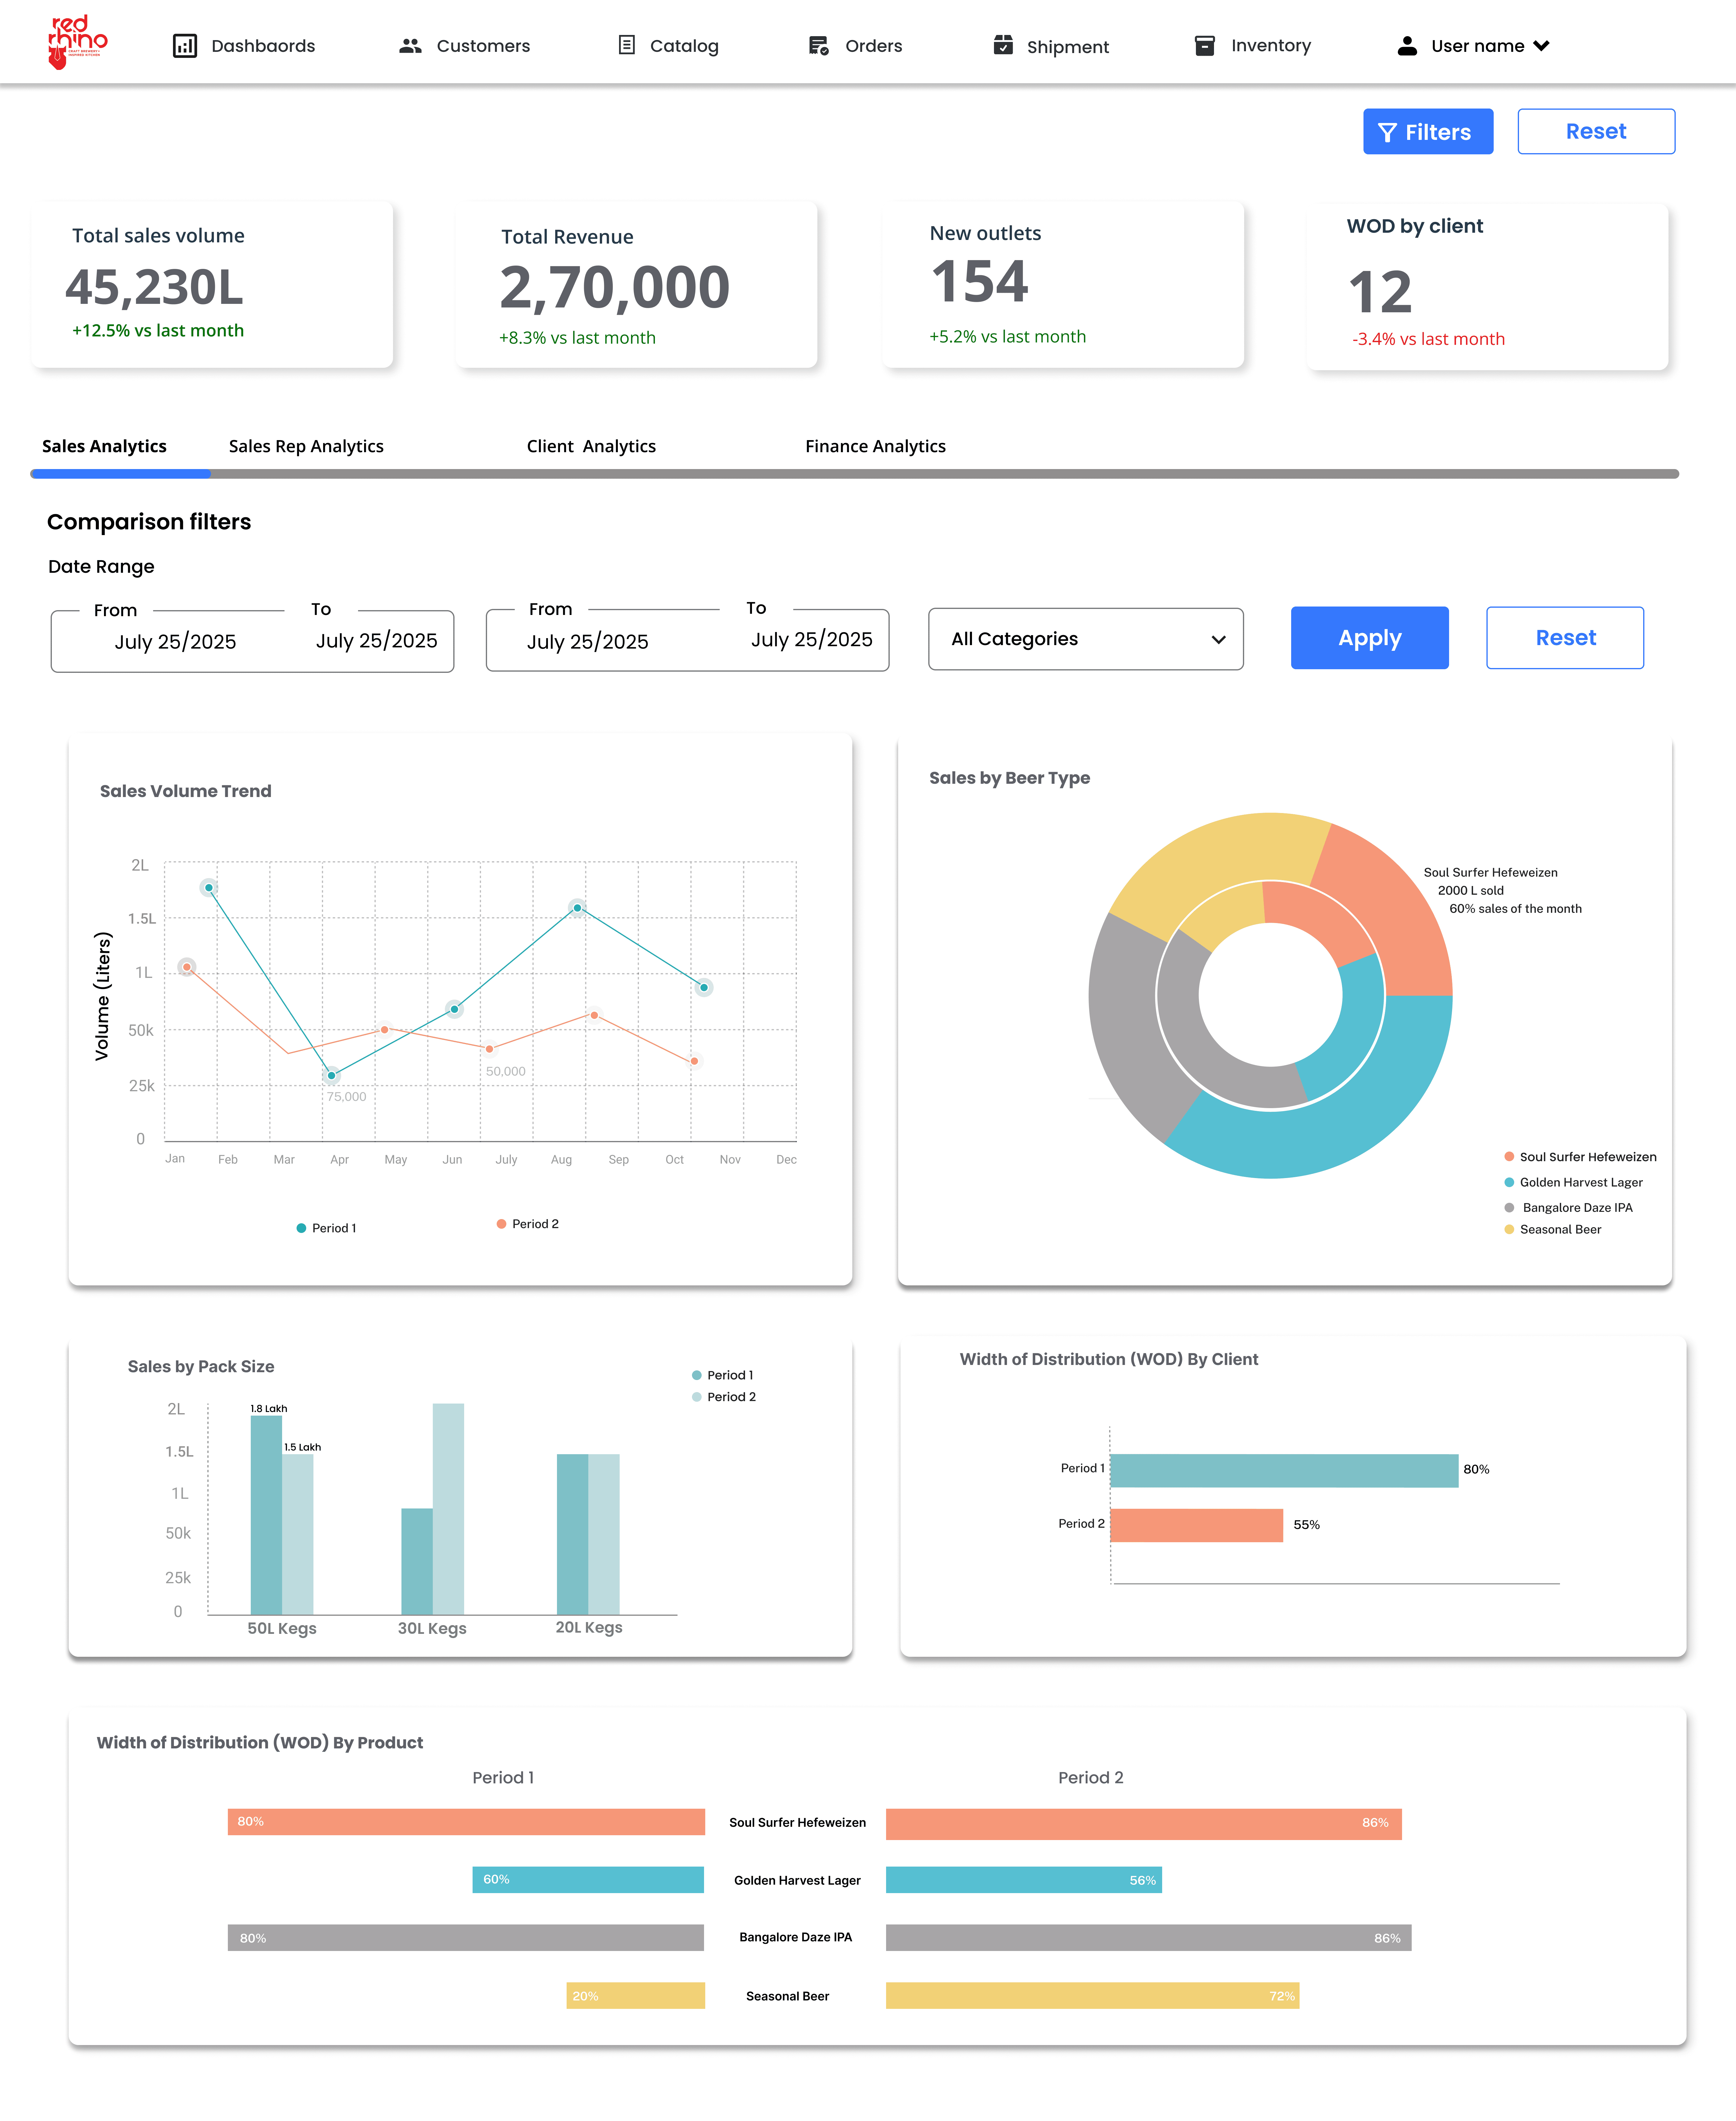Click the Customers people icon
The width and height of the screenshot is (1736, 2121).
(410, 46)
